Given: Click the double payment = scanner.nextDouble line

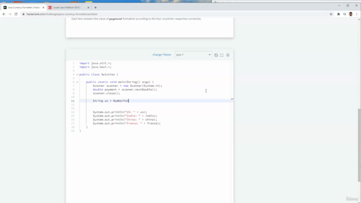Looking at the screenshot, I should point(125,90).
